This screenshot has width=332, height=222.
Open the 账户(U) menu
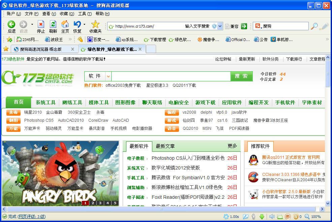coord(14,14)
